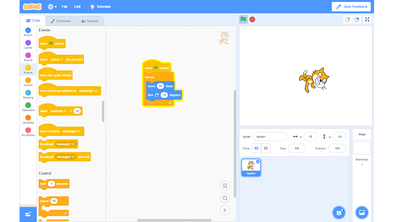Zoom in on the code workspace

[x=225, y=186]
